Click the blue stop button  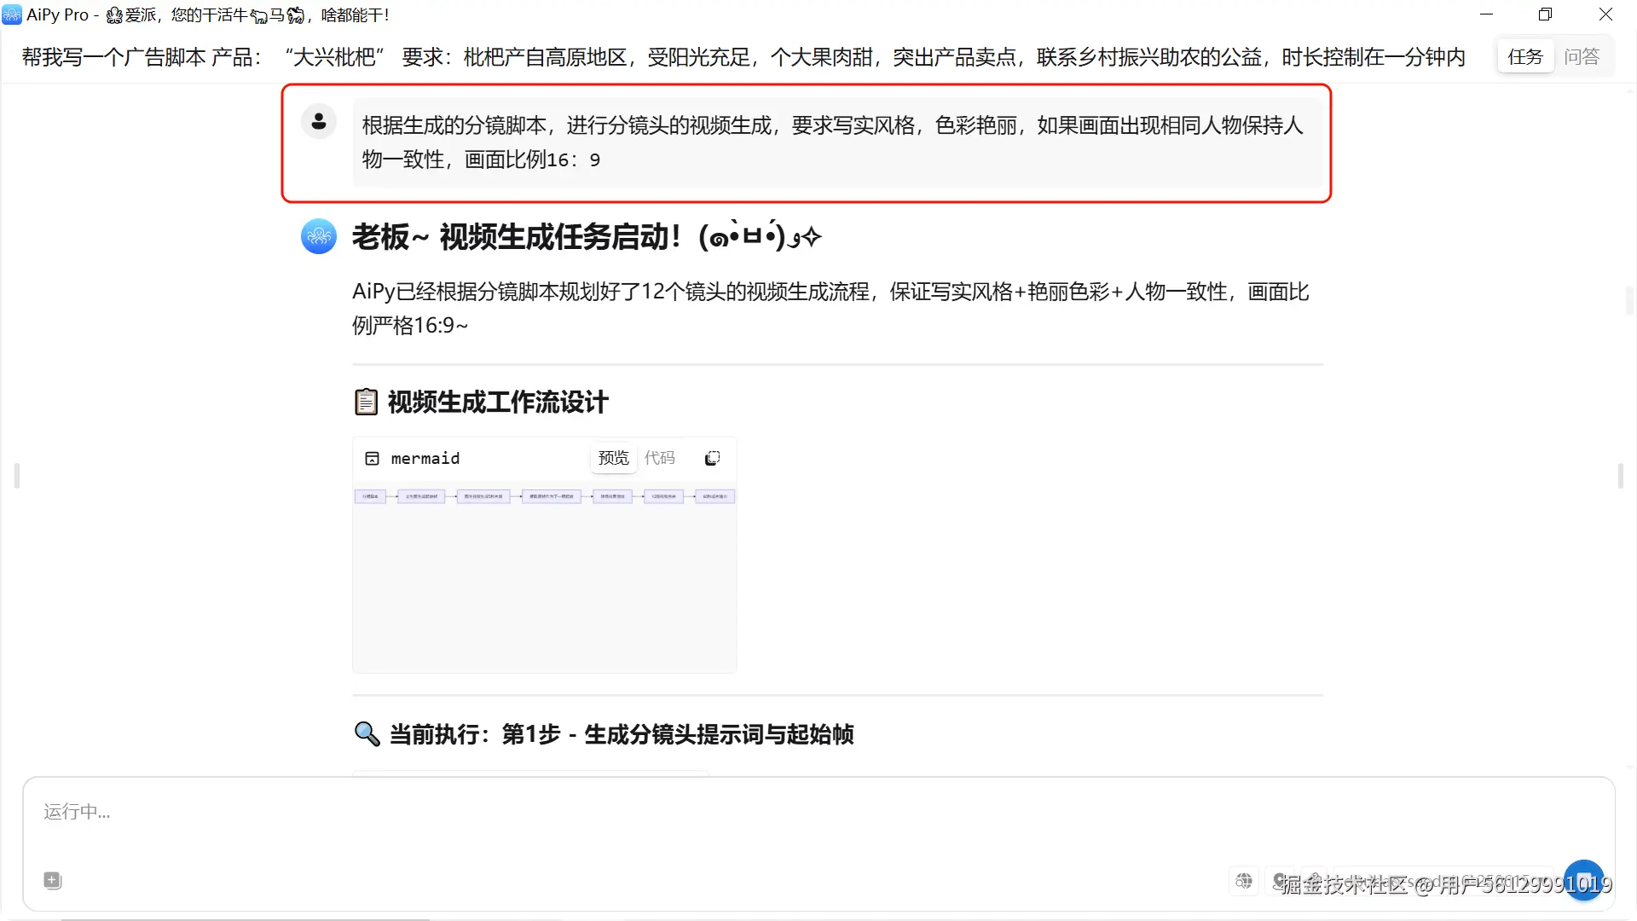tap(1583, 880)
